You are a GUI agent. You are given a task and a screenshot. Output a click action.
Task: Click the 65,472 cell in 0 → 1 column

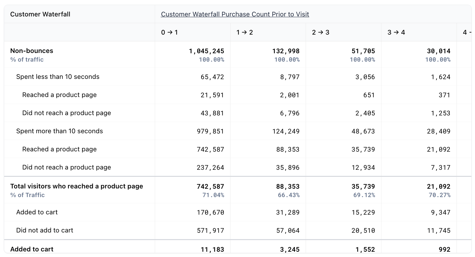pos(212,77)
